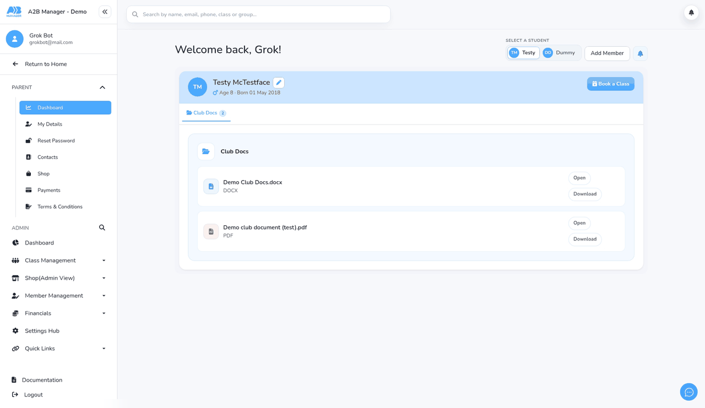This screenshot has width=705, height=408.
Task: Open Demo club document (test).pdf
Action: click(x=579, y=223)
